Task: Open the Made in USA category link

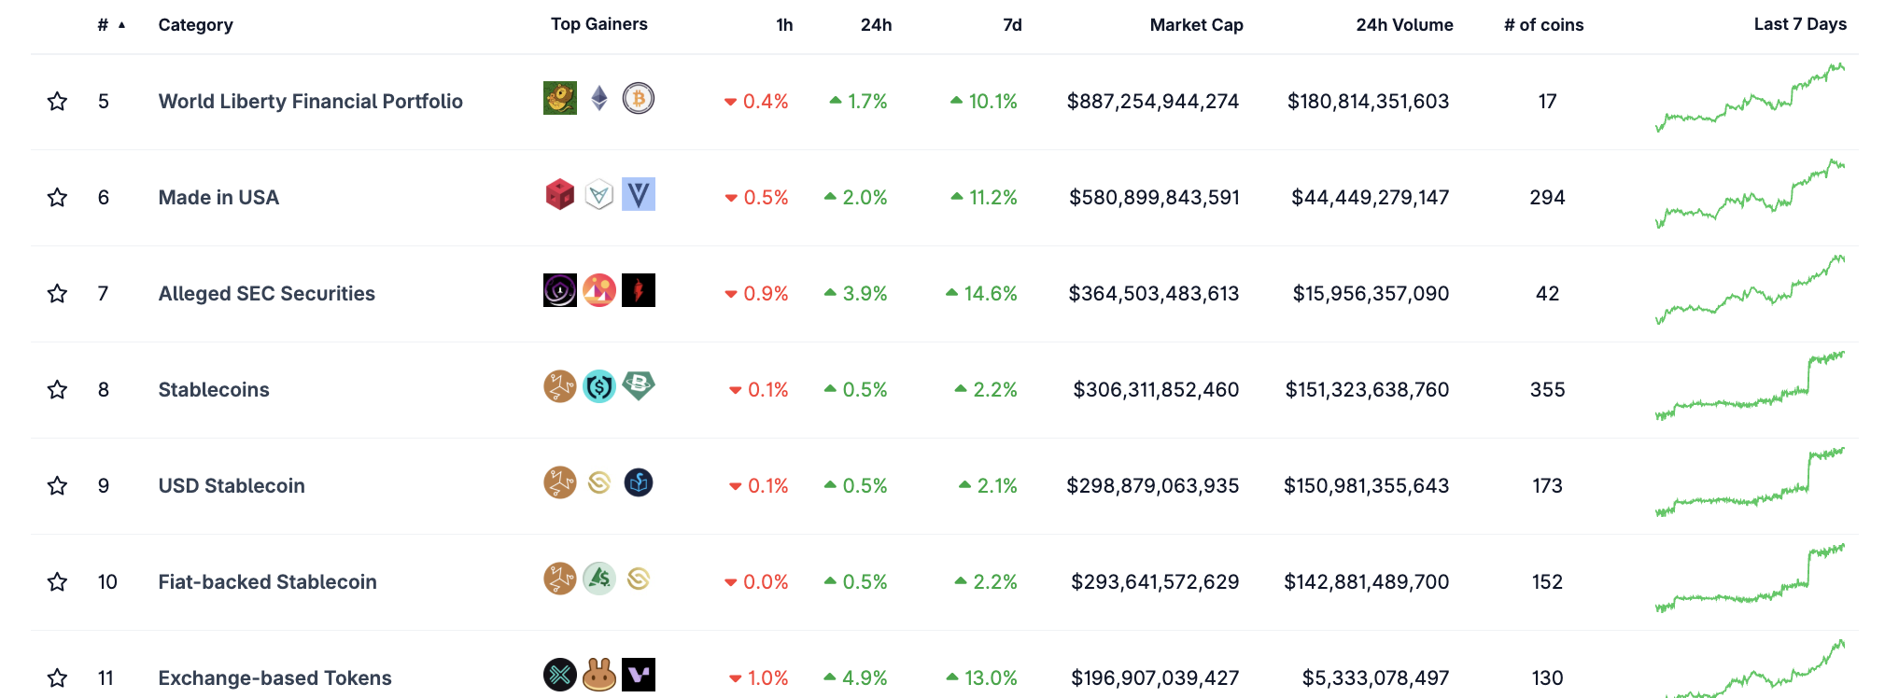Action: point(218,197)
